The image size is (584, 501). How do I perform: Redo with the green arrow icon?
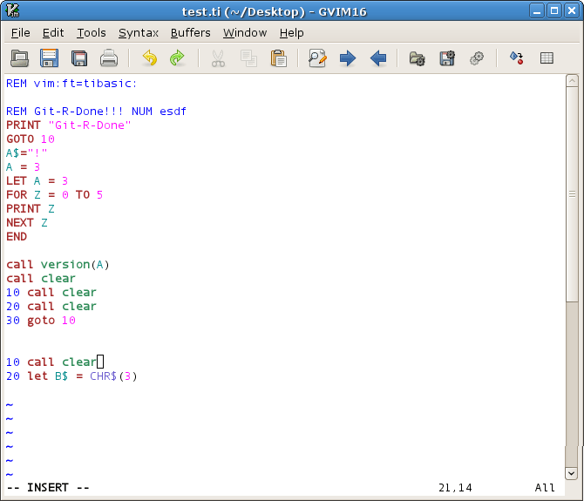coord(177,58)
